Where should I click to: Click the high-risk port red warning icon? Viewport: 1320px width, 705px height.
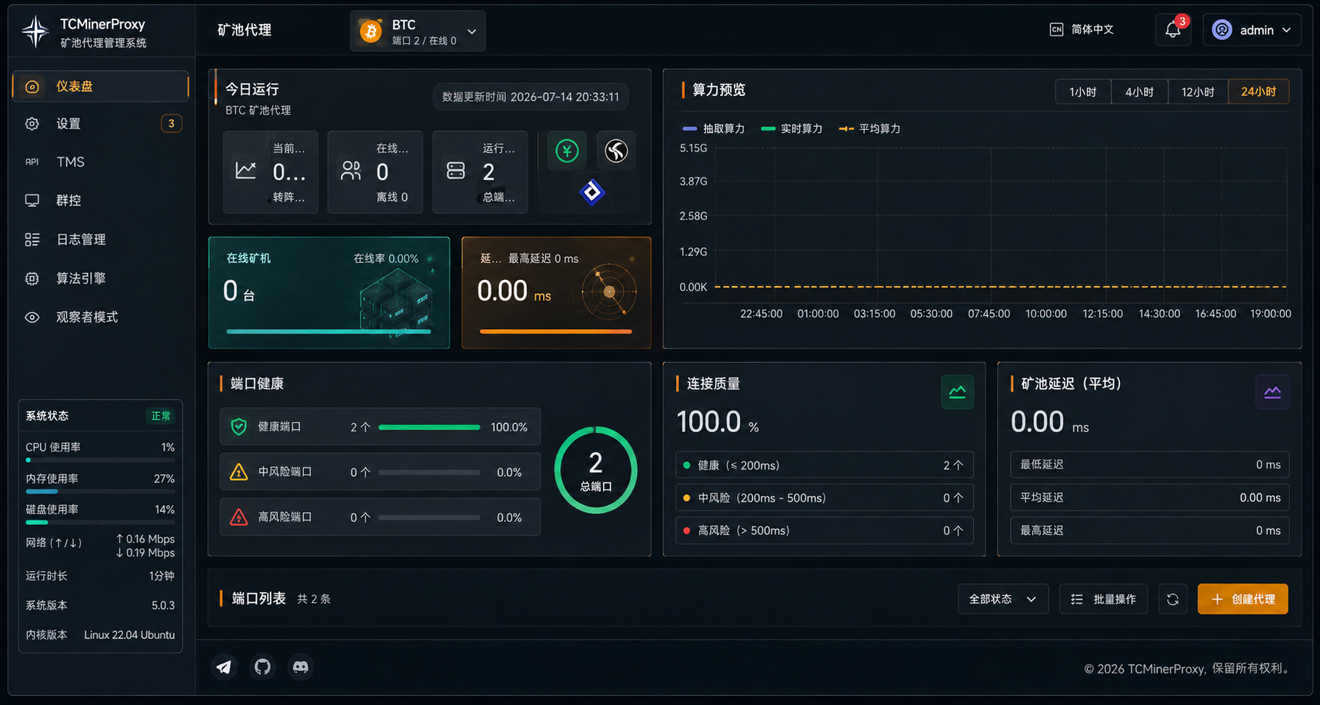(x=239, y=517)
